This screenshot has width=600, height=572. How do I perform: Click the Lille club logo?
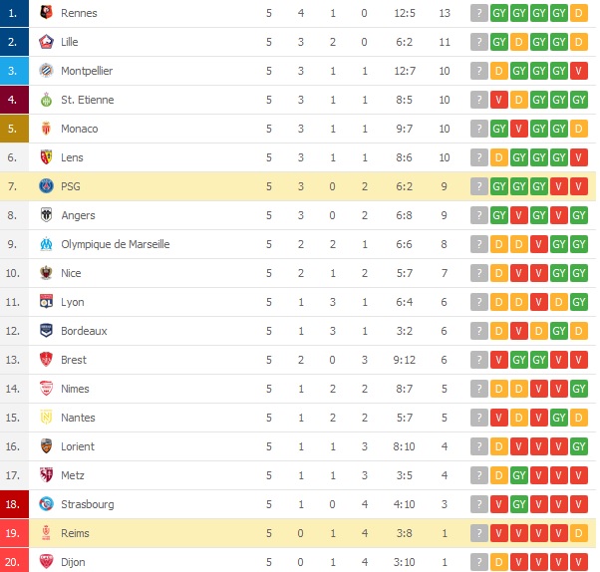(45, 42)
